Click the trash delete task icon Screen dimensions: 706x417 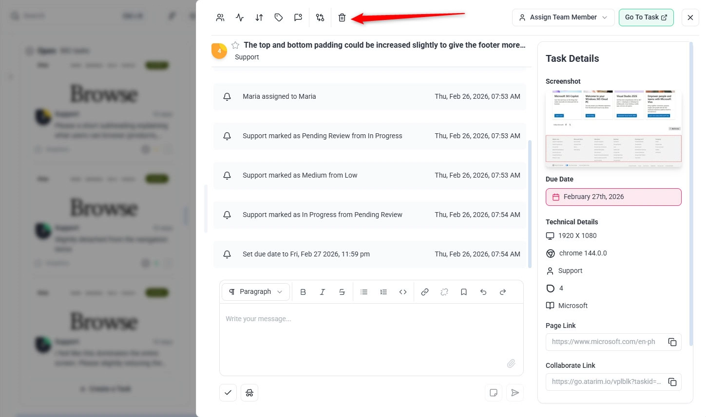click(x=342, y=18)
